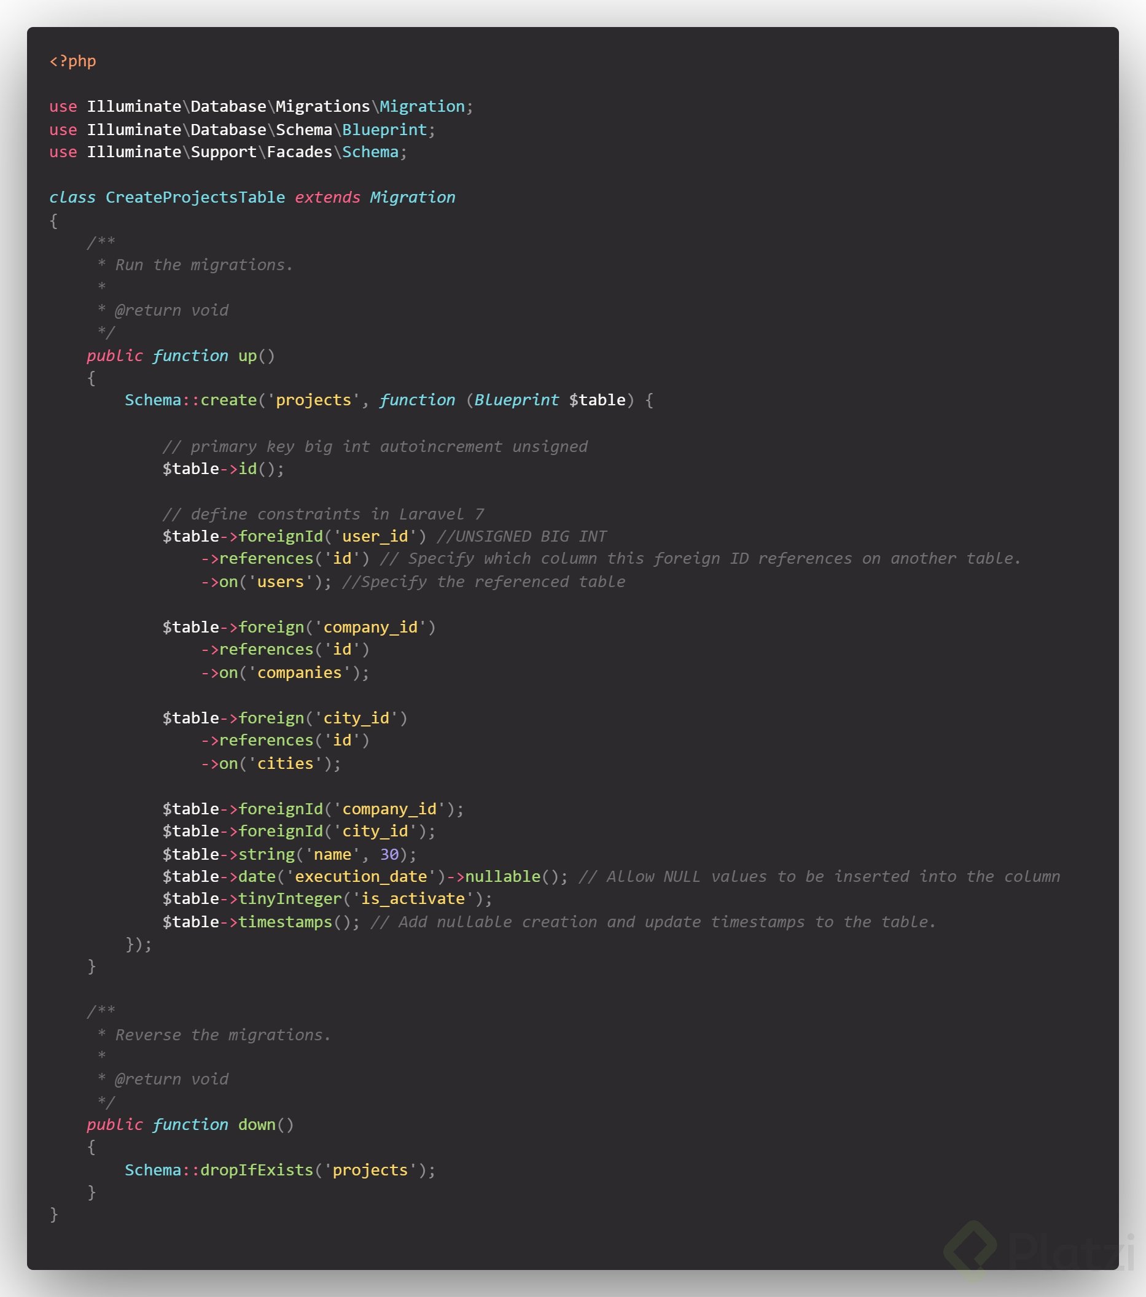Click 'public function down()' declaration
This screenshot has width=1146, height=1297.
coord(190,1125)
